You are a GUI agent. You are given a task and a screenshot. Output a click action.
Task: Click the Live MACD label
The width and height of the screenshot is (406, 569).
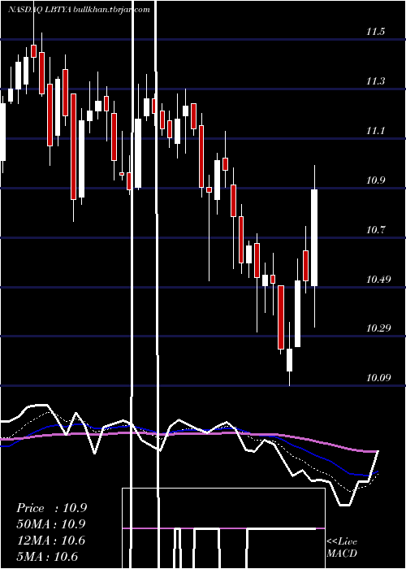click(x=342, y=547)
